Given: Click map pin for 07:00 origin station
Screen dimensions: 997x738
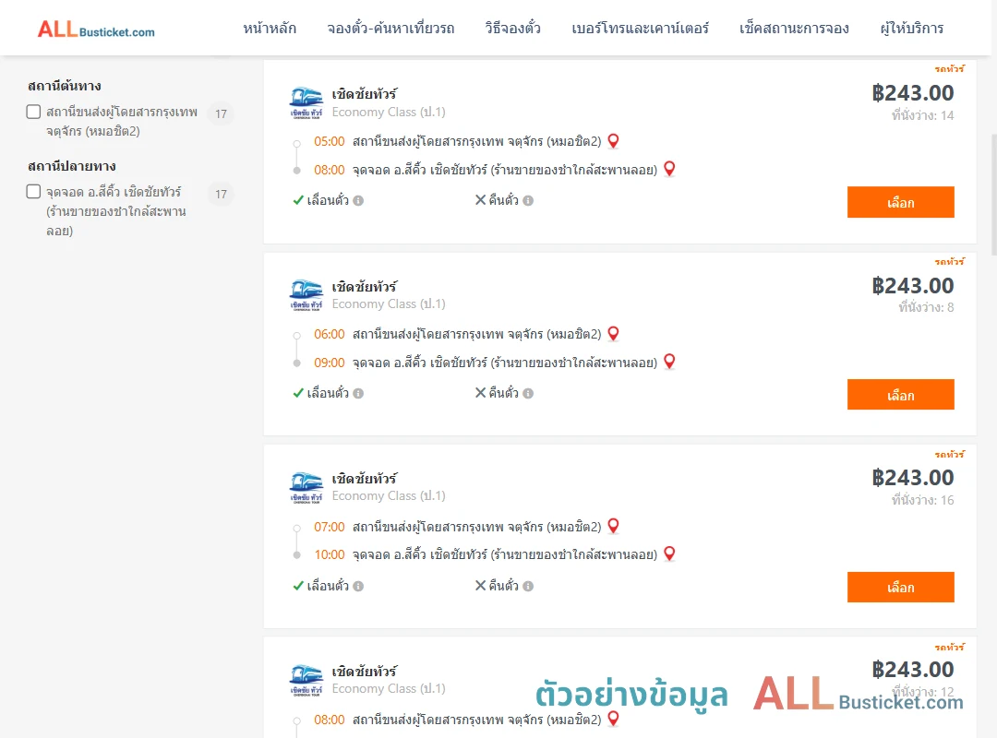Looking at the screenshot, I should click(x=613, y=526).
